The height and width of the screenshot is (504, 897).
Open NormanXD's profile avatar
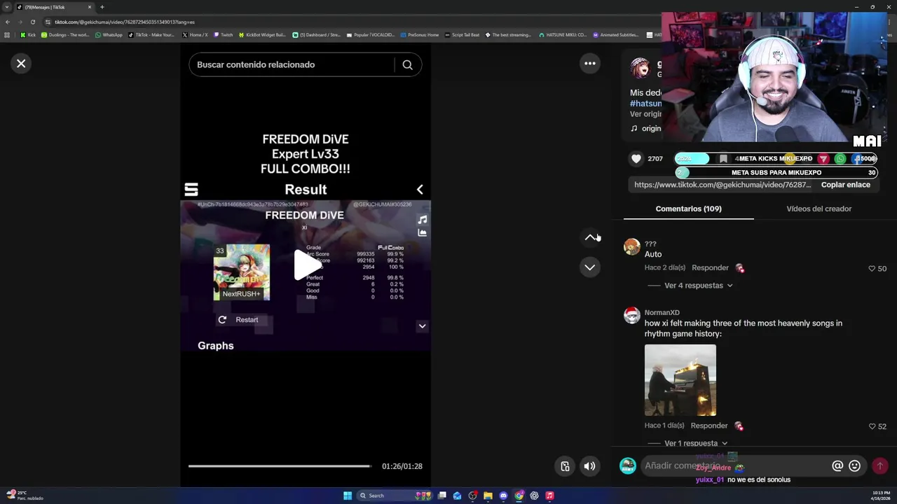click(x=632, y=315)
